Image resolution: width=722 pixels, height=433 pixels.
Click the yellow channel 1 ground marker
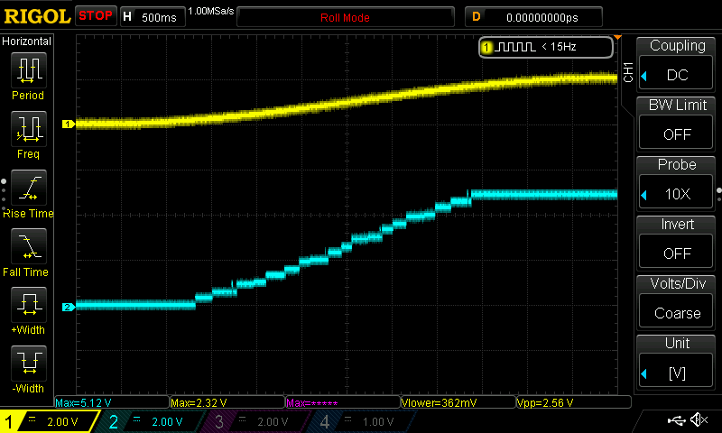(x=69, y=124)
